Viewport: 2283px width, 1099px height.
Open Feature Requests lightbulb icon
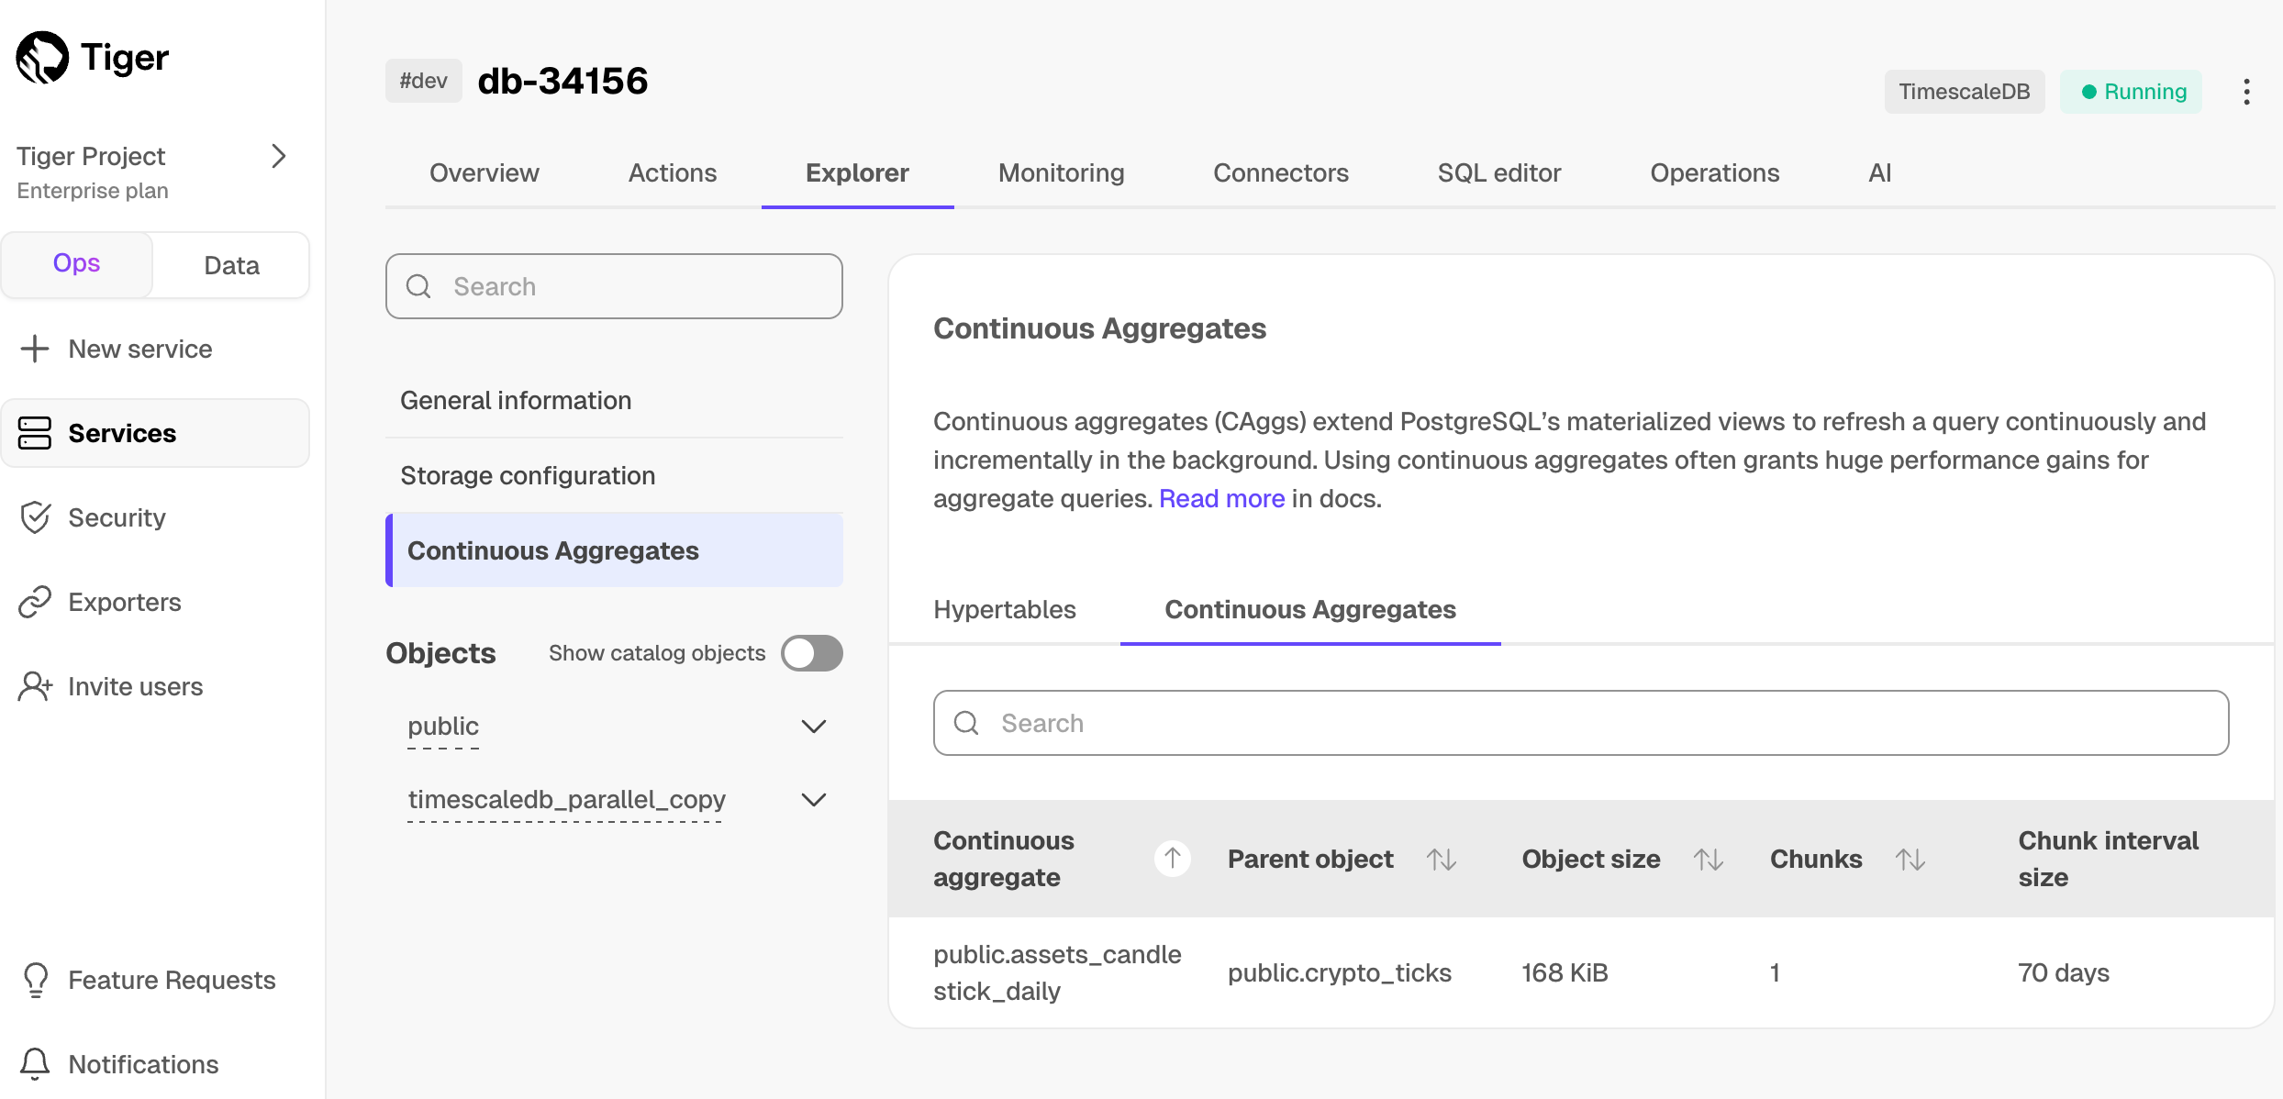coord(35,980)
